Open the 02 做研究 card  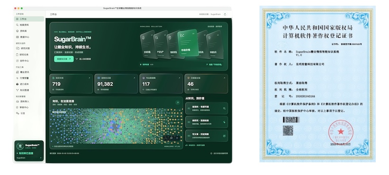[x=206, y=122]
